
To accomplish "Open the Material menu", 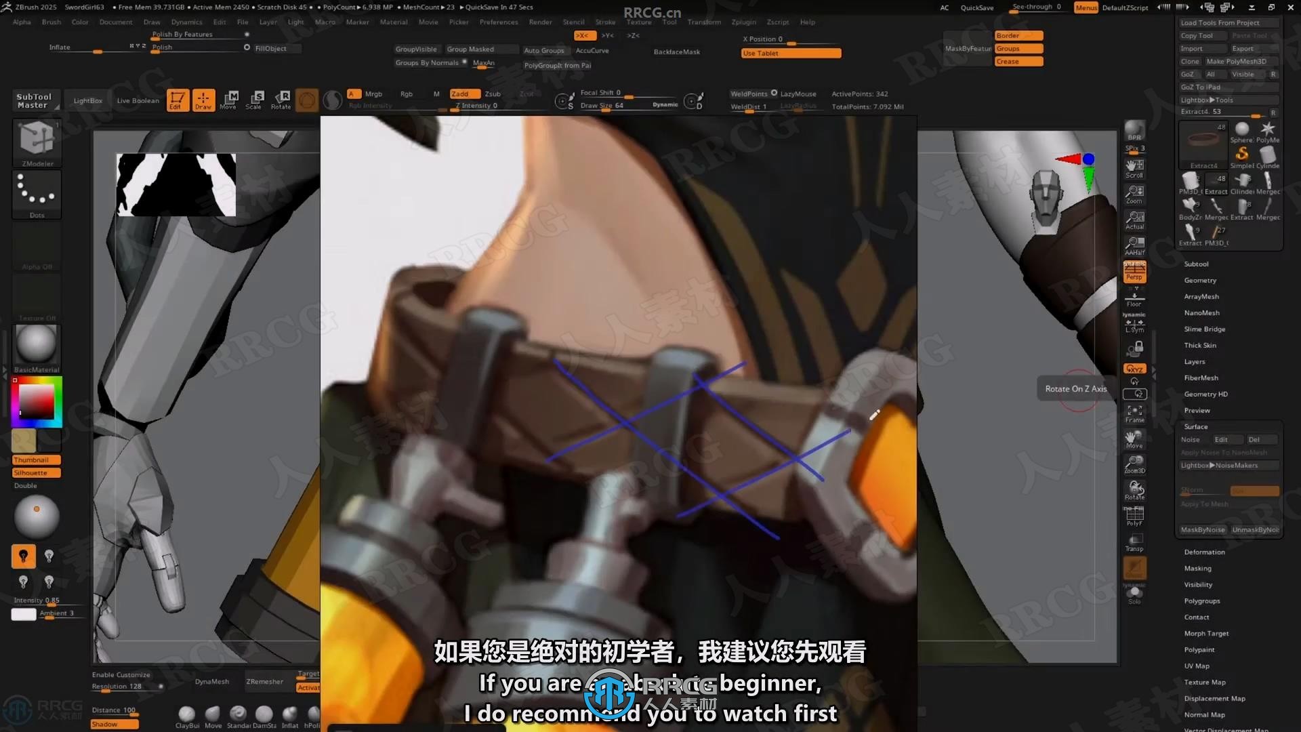I will point(394,22).
